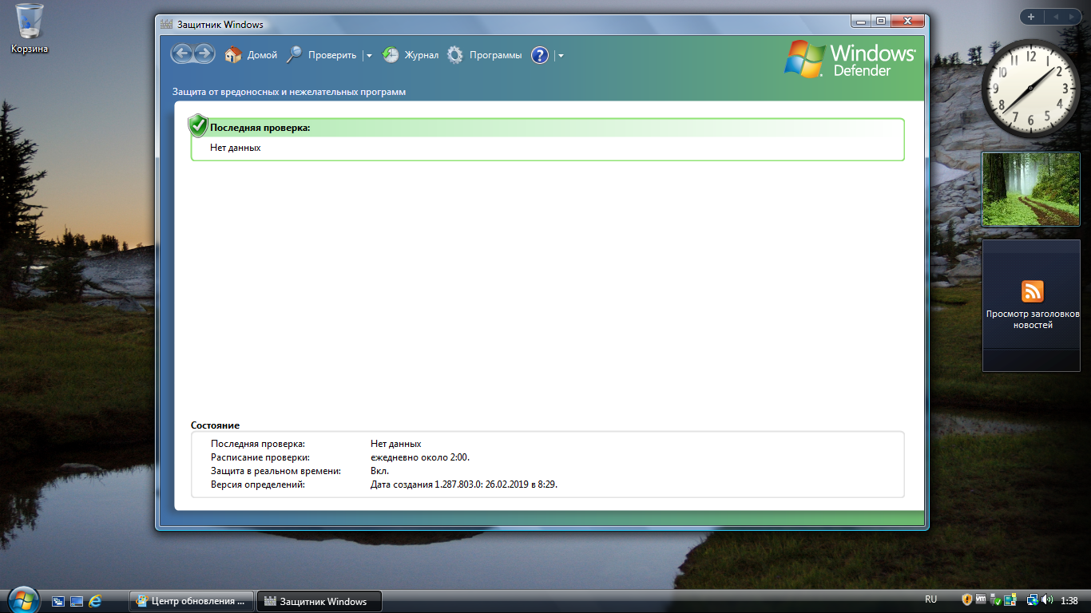Switch to Центр обновления taskbar window

click(x=192, y=601)
